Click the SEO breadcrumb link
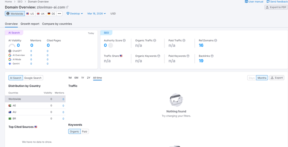Viewport: 288px width, 147px height. point(20,2)
